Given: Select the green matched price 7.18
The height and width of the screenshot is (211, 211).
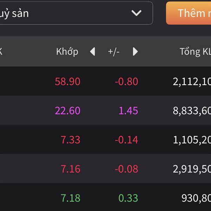Looking at the screenshot, I should coord(71,198).
